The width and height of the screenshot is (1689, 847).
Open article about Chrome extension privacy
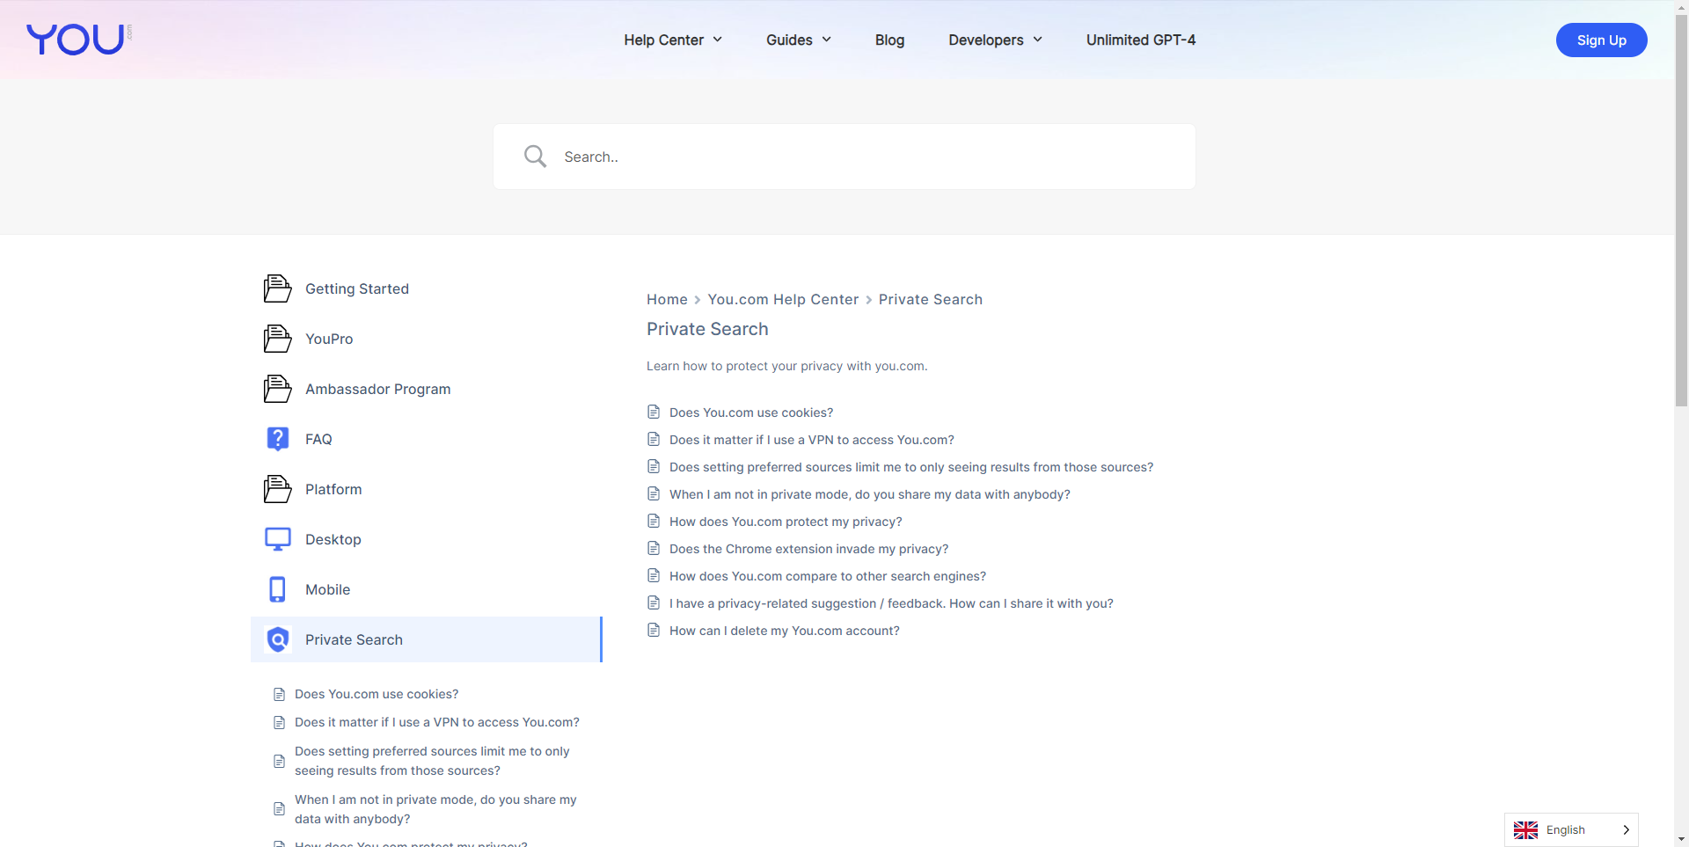(x=809, y=549)
